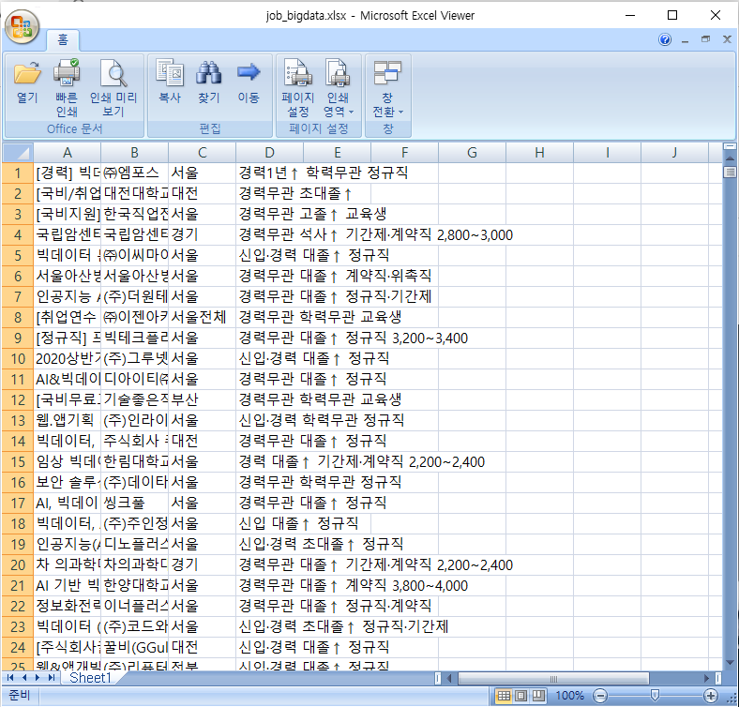
Task: Select the 경력 대졸↑ 기간제·계약직 2,200~2,400 cell
Action: 269,462
